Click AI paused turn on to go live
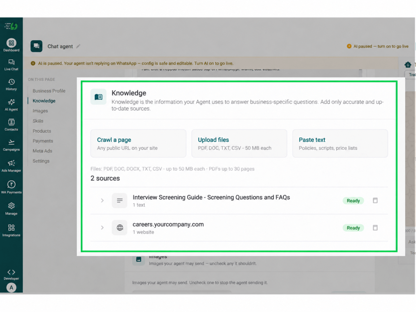The image size is (416, 312). pyautogui.click(x=378, y=46)
